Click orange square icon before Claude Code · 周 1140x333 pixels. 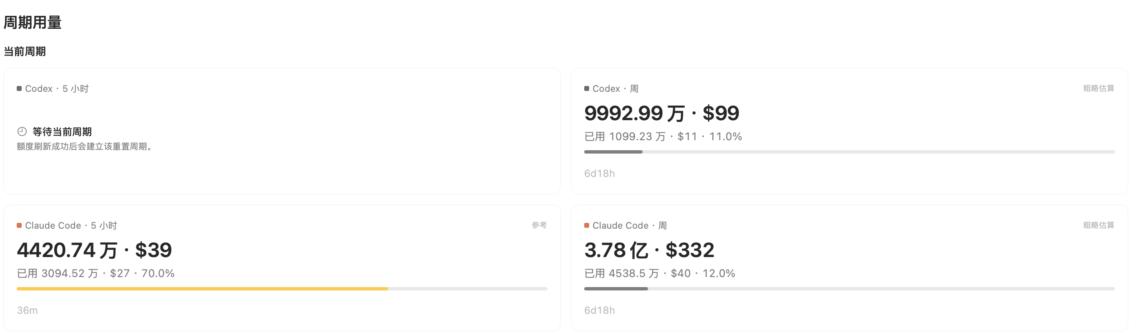586,225
